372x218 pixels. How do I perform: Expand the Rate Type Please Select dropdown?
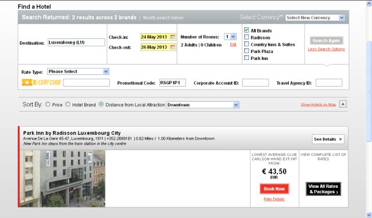pyautogui.click(x=78, y=72)
